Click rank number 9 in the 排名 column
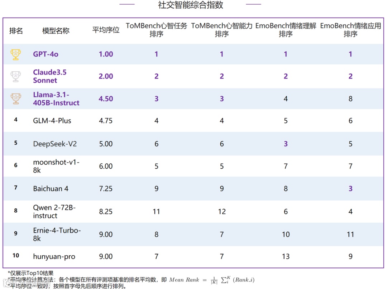 [x=16, y=233]
